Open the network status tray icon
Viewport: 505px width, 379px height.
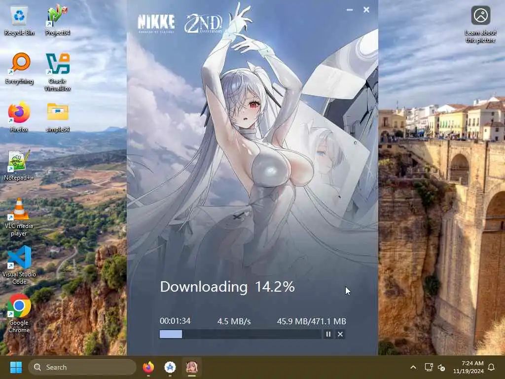(429, 367)
